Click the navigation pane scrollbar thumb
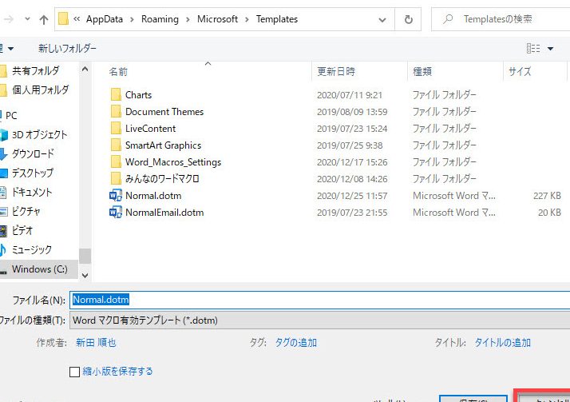Image resolution: width=570 pixels, height=402 pixels. point(85,256)
